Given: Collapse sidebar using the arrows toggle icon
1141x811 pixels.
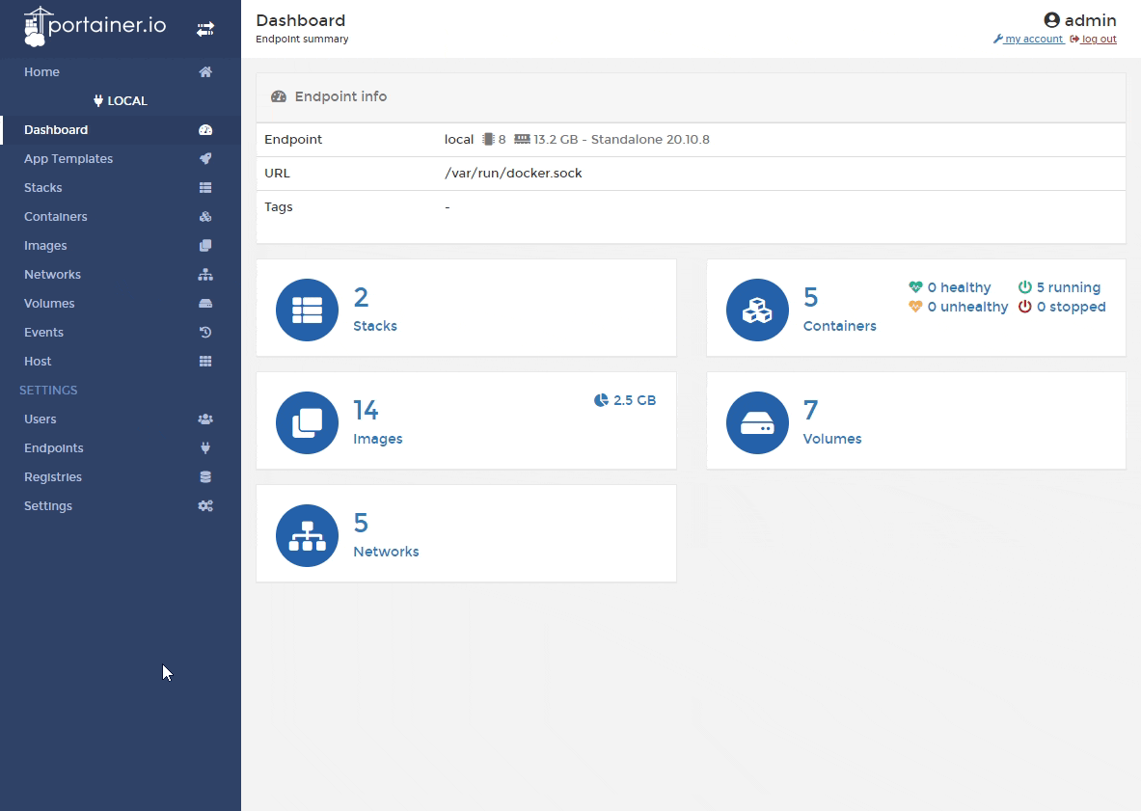Looking at the screenshot, I should (x=205, y=30).
